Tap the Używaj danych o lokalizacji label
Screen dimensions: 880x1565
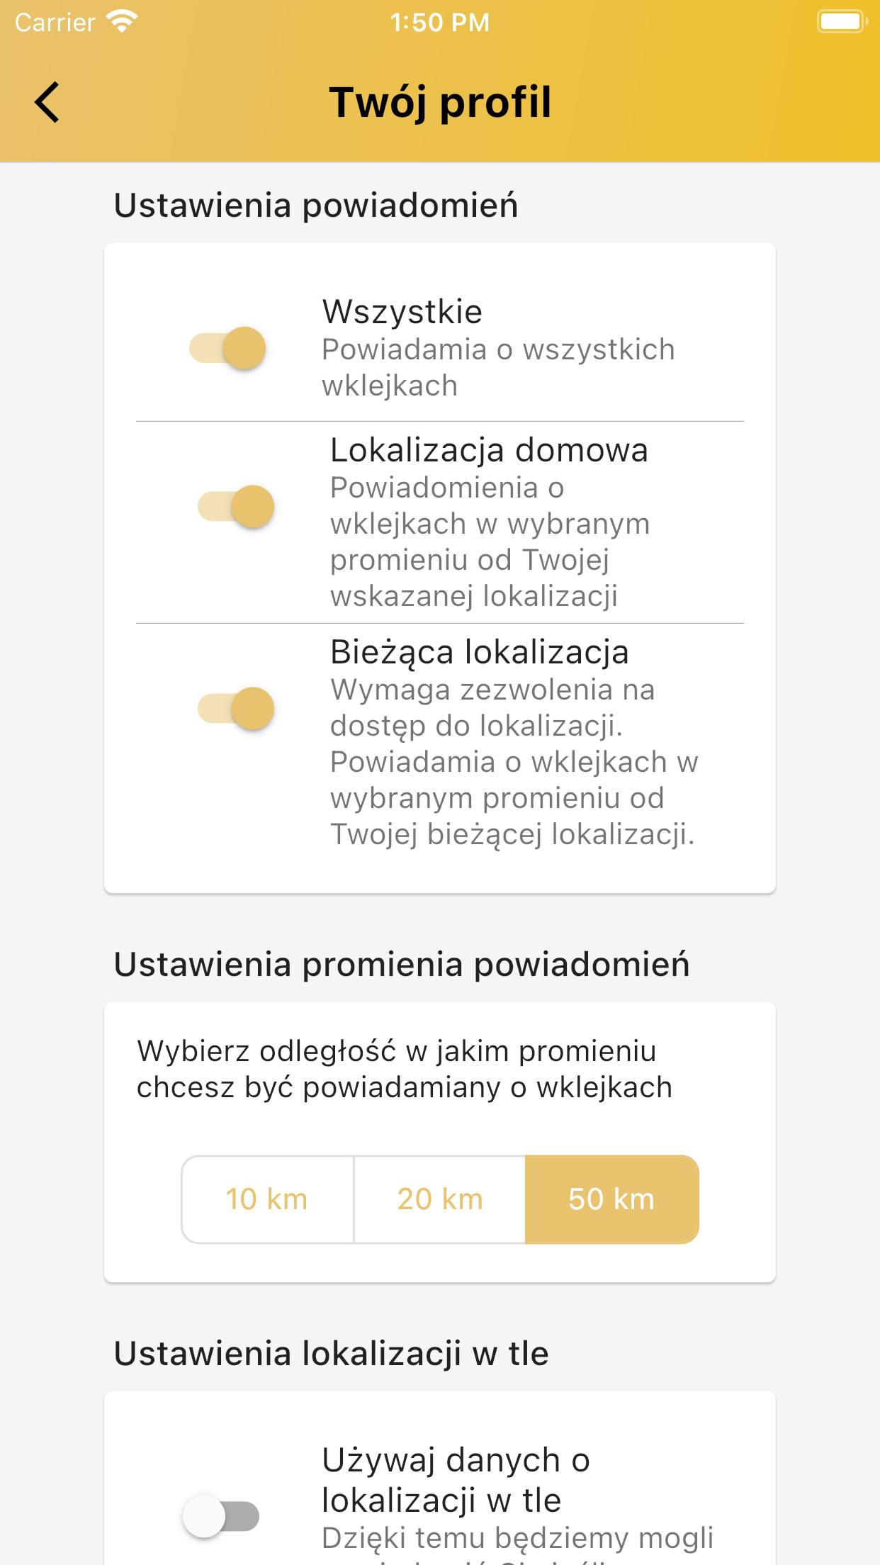(456, 1480)
